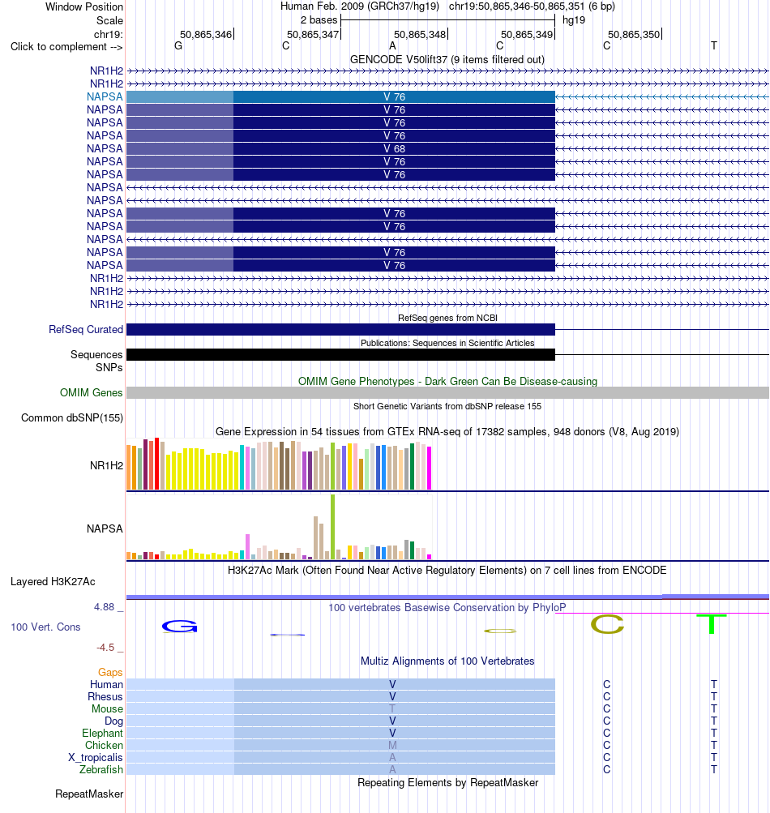770x813 pixels.
Task: Click base position label 50,865,346
Action: point(206,35)
